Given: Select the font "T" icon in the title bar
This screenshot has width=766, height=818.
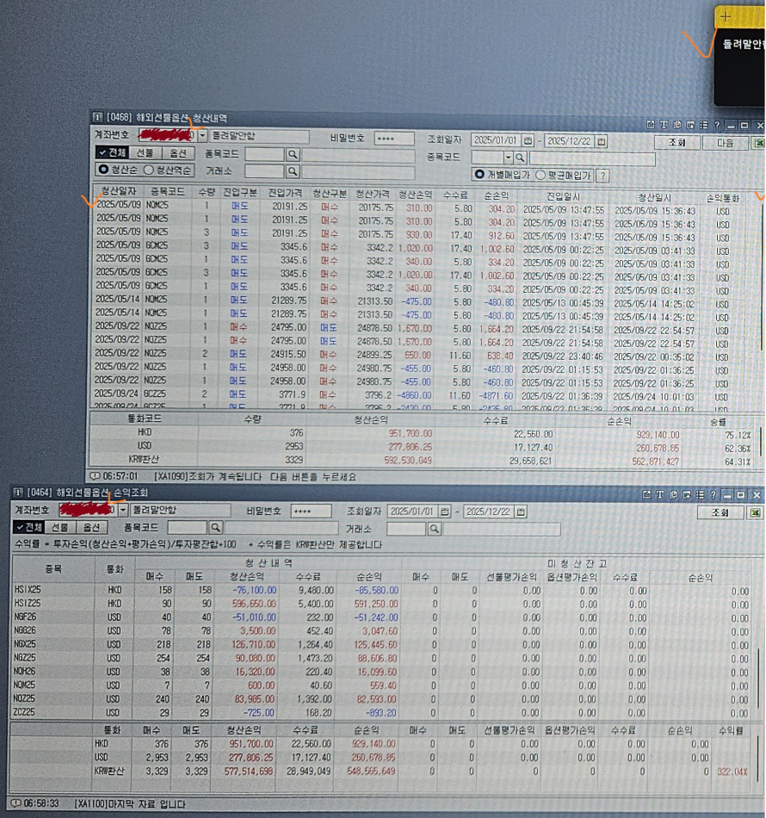Looking at the screenshot, I should tap(664, 124).
